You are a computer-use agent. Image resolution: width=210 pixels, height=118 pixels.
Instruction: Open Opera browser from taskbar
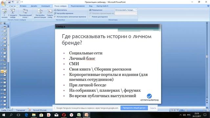point(64,115)
